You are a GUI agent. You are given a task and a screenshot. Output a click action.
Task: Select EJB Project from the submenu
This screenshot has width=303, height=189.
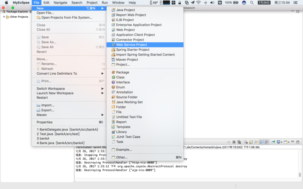tap(145, 20)
